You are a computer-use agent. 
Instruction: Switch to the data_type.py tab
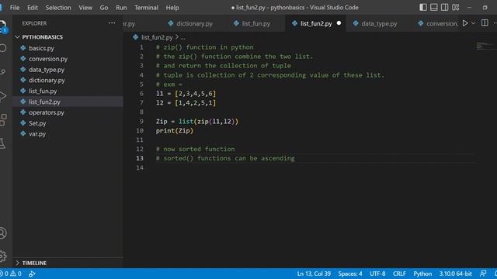374,23
